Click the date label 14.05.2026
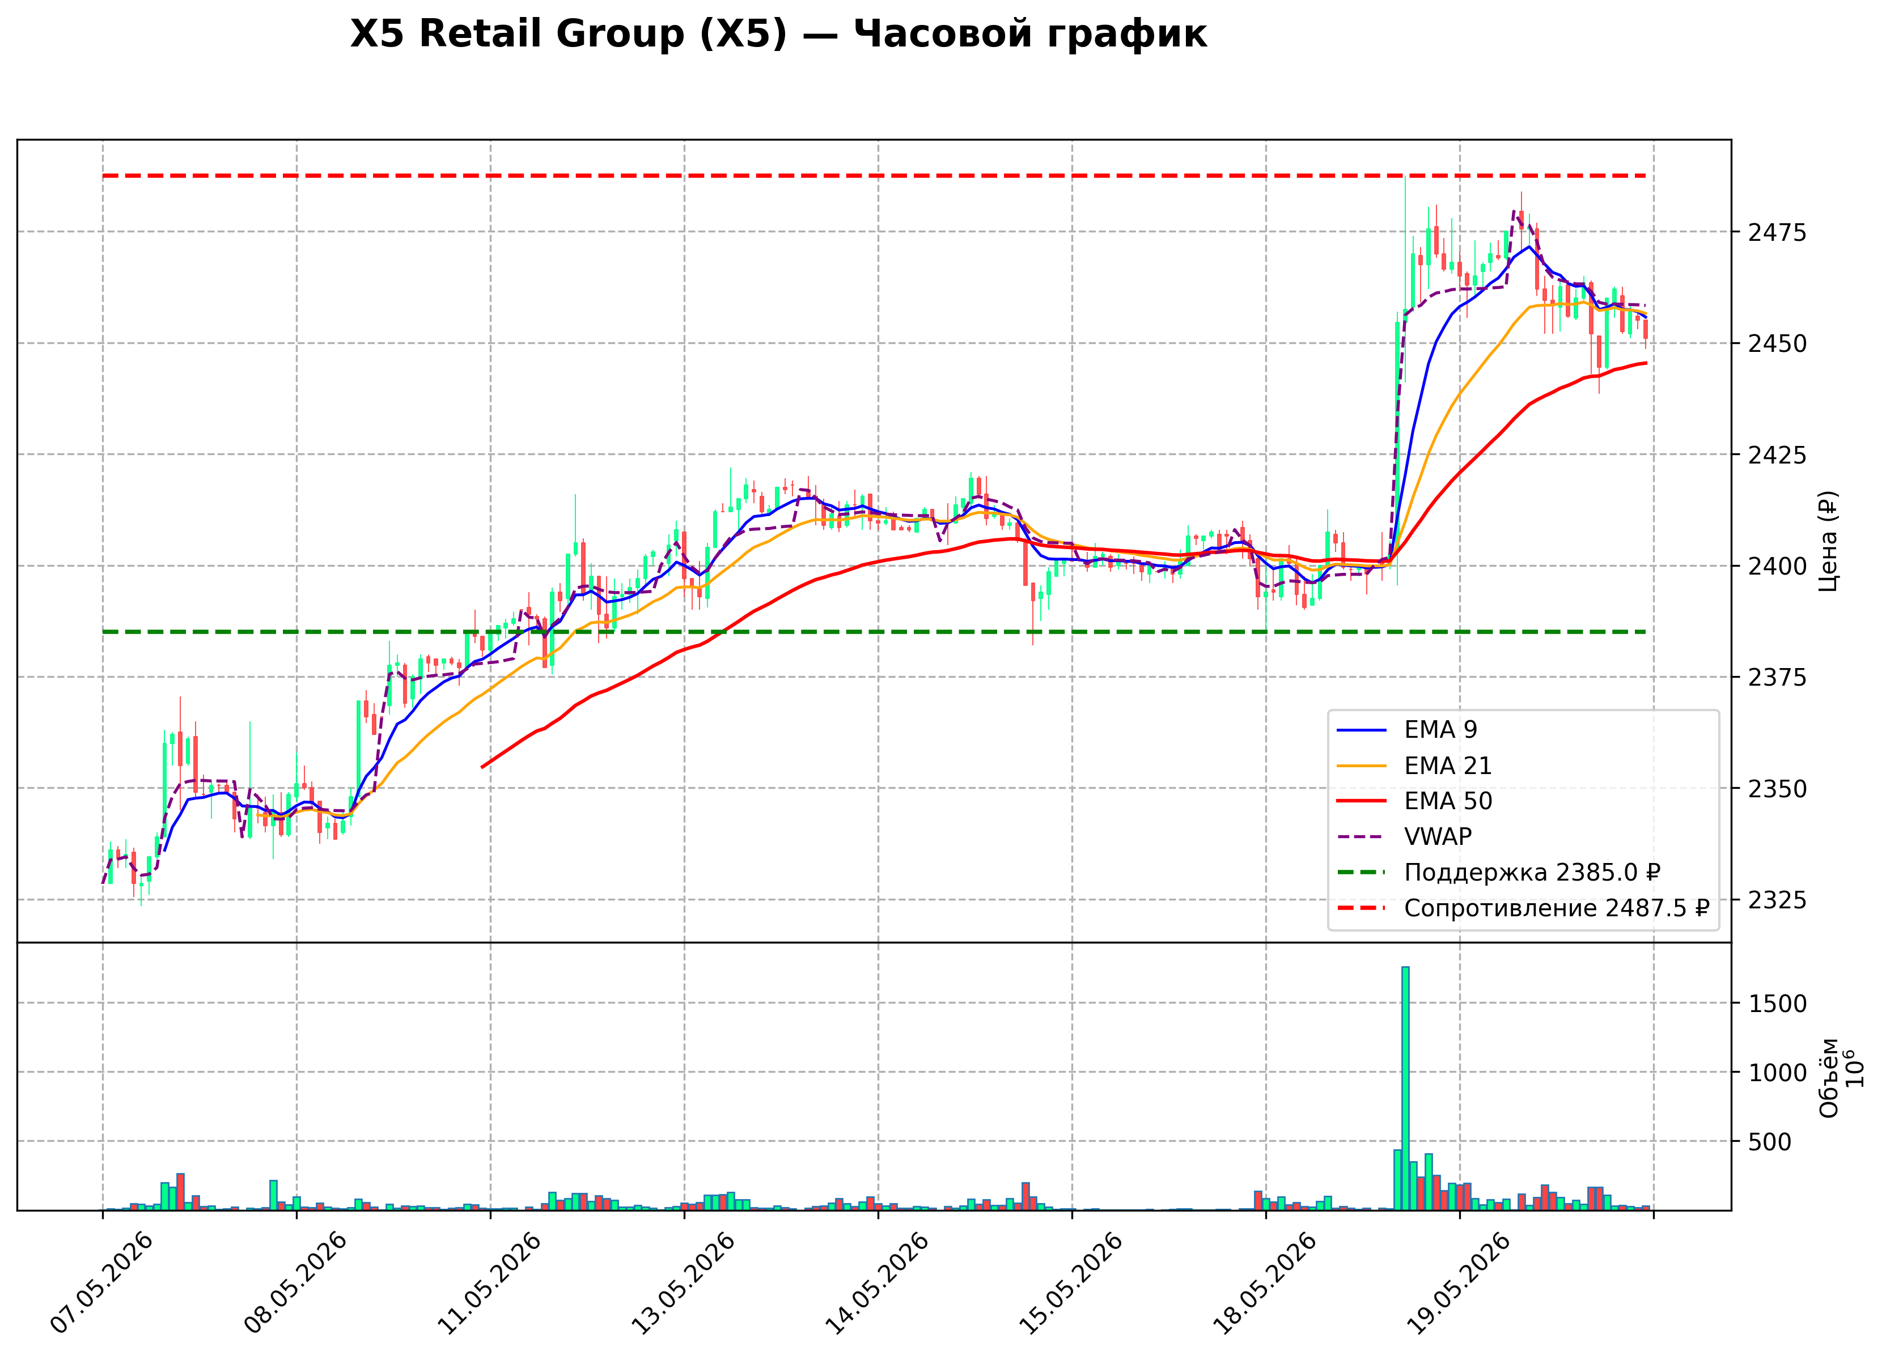The width and height of the screenshot is (1886, 1356). point(876,1283)
